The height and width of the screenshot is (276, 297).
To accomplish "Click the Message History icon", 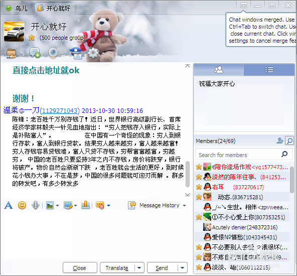I will [132, 205].
